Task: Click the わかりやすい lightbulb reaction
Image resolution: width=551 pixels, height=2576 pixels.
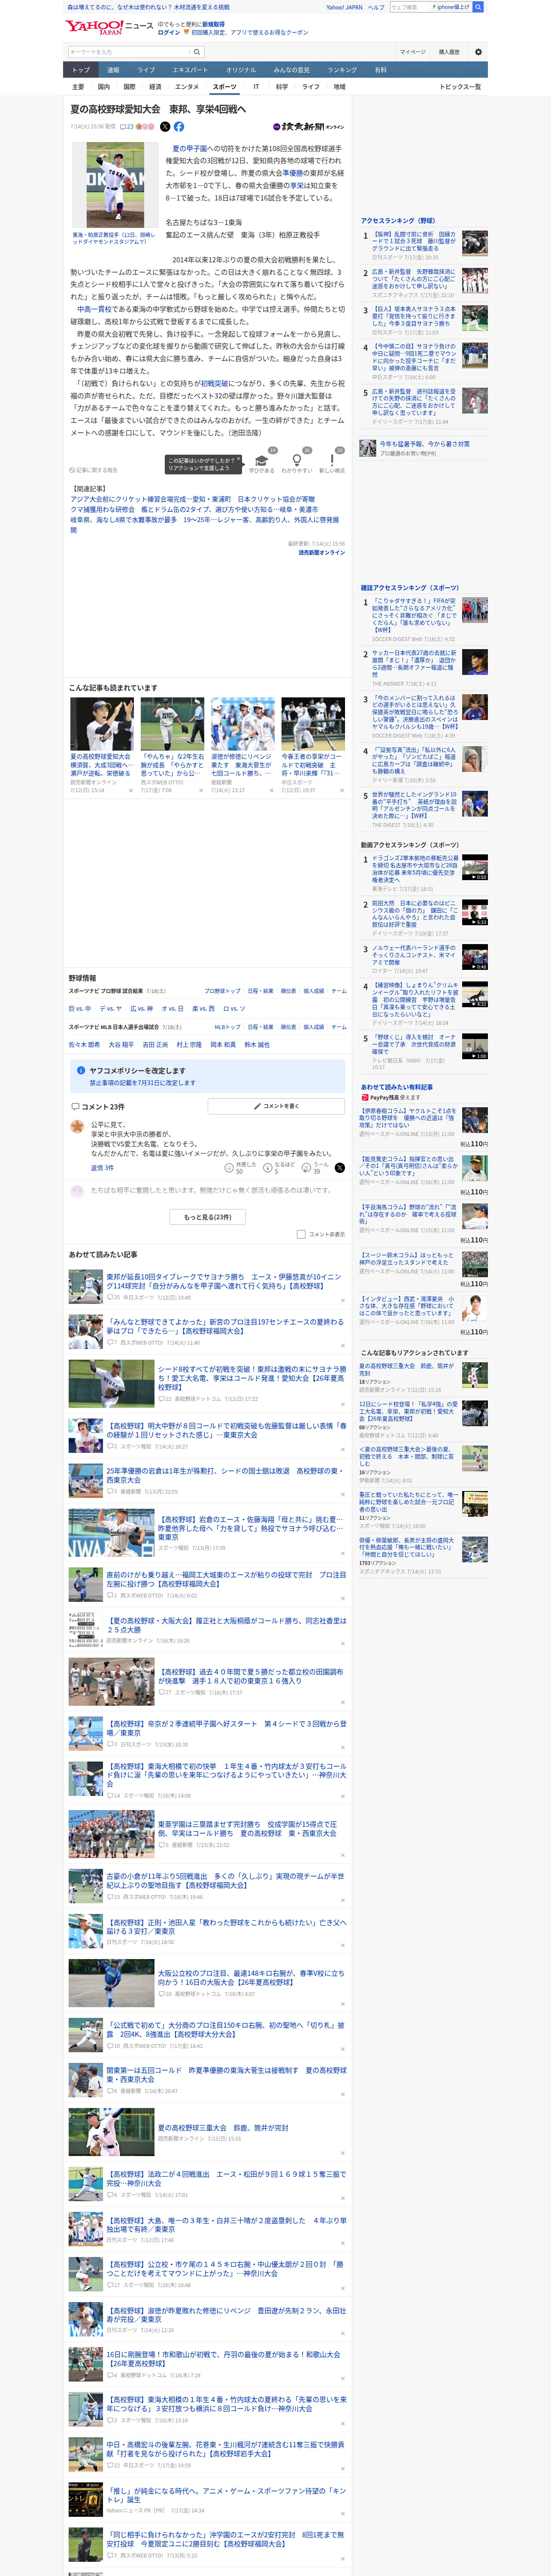Action: (x=297, y=461)
